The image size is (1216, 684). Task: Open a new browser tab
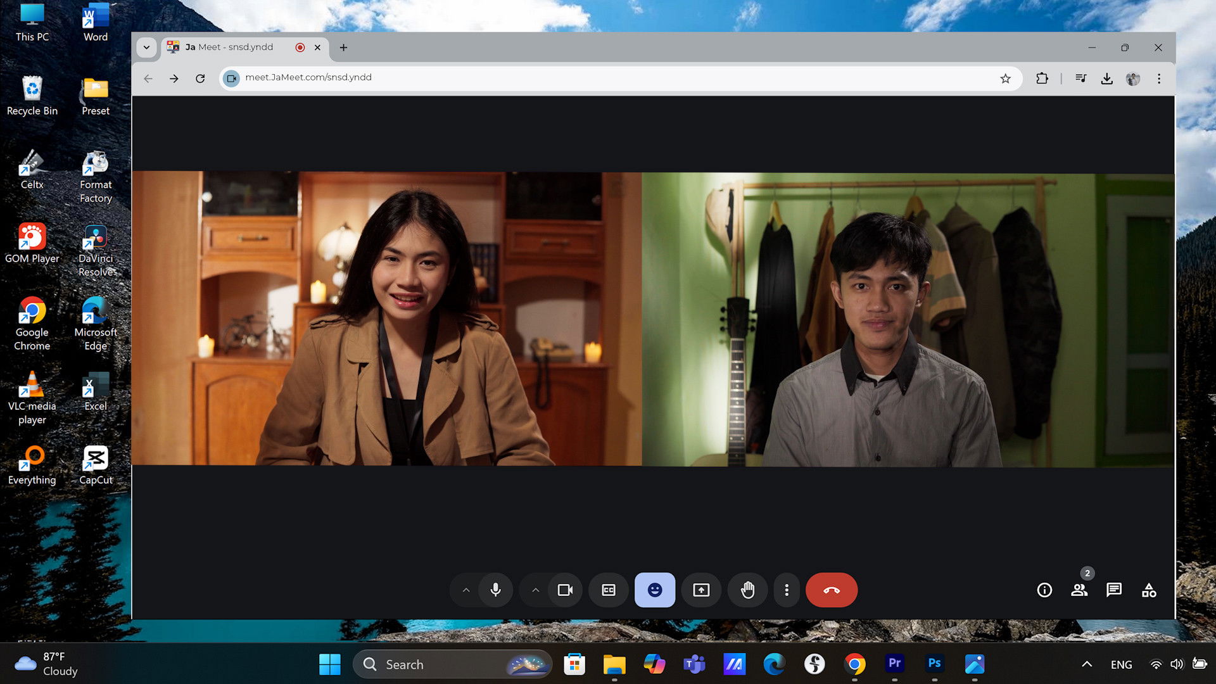[x=343, y=47]
